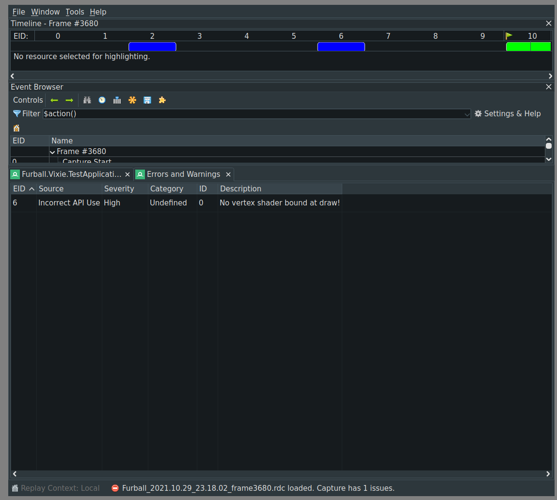
Task: Open the Window menu
Action: pyautogui.click(x=45, y=12)
